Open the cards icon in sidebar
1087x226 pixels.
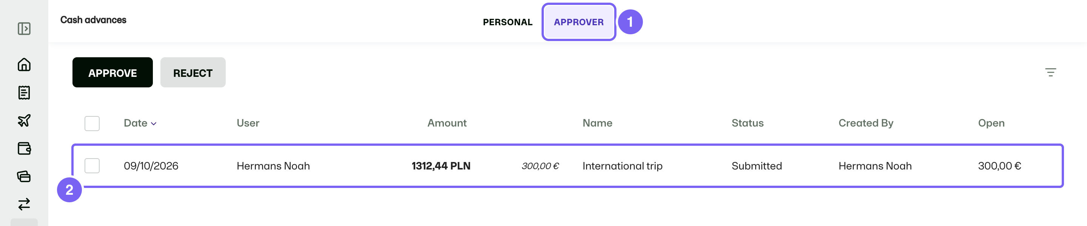point(24,176)
